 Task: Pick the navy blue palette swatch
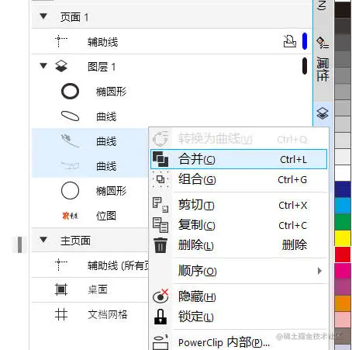343,189
